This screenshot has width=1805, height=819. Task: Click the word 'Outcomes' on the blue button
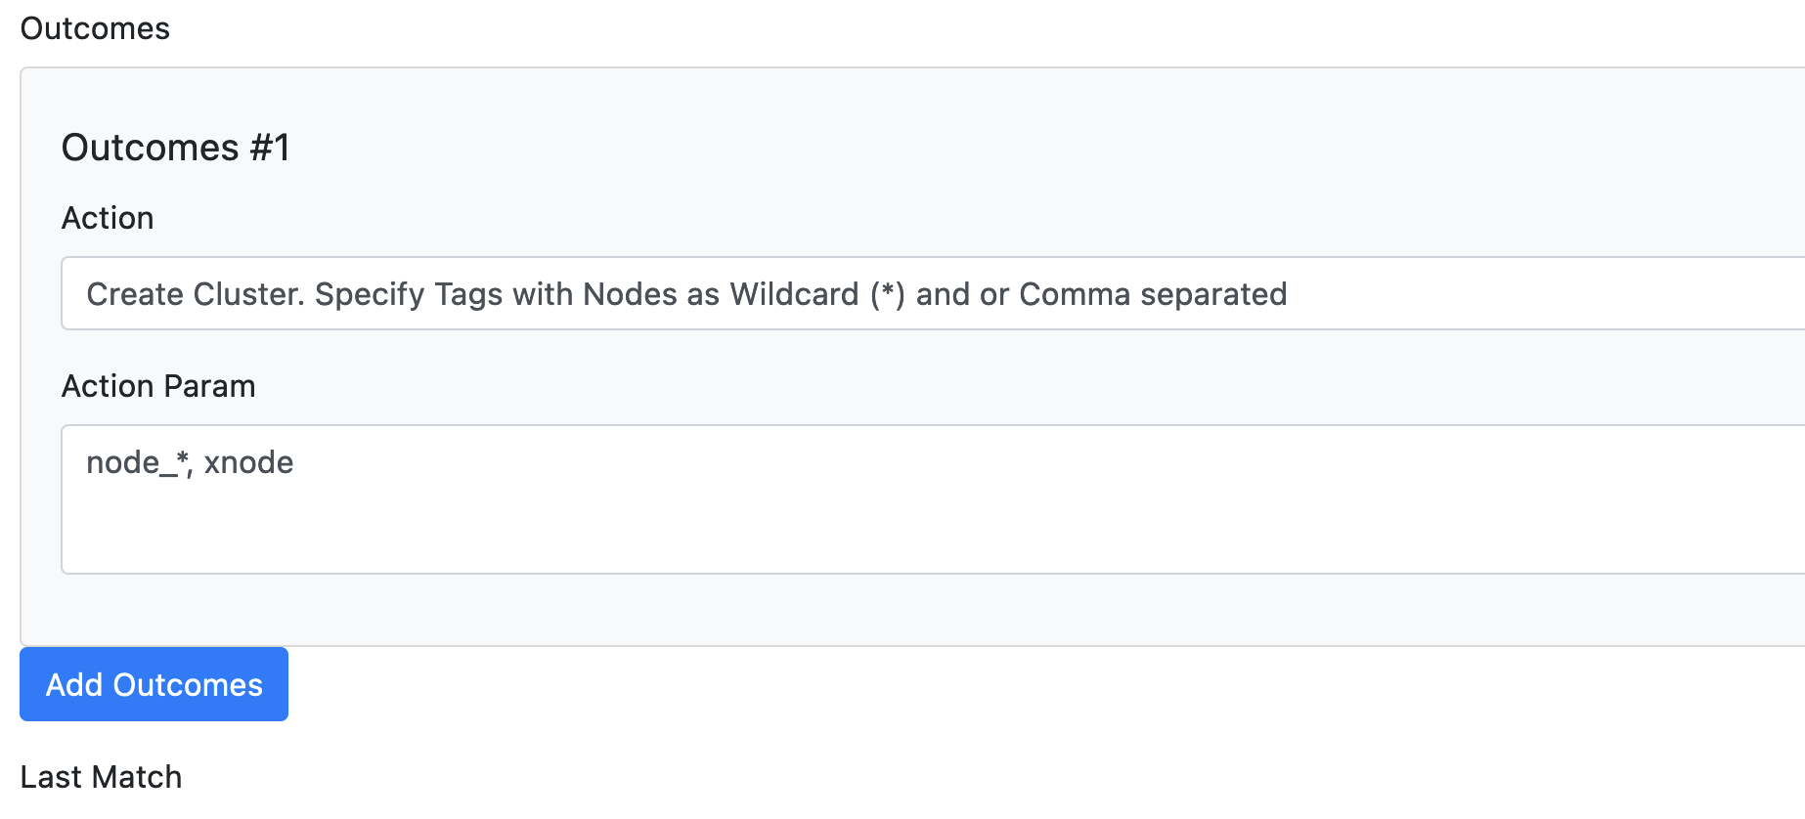coord(188,685)
